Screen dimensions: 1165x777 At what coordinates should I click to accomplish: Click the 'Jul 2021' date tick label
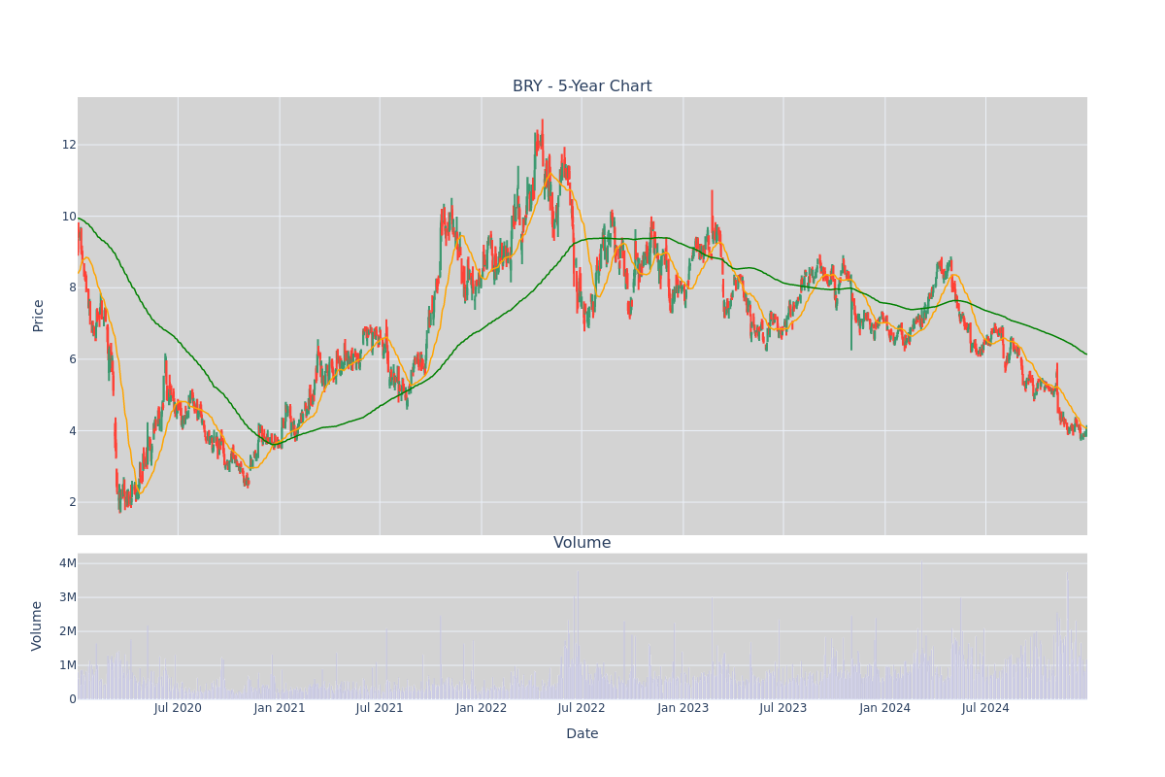(380, 708)
